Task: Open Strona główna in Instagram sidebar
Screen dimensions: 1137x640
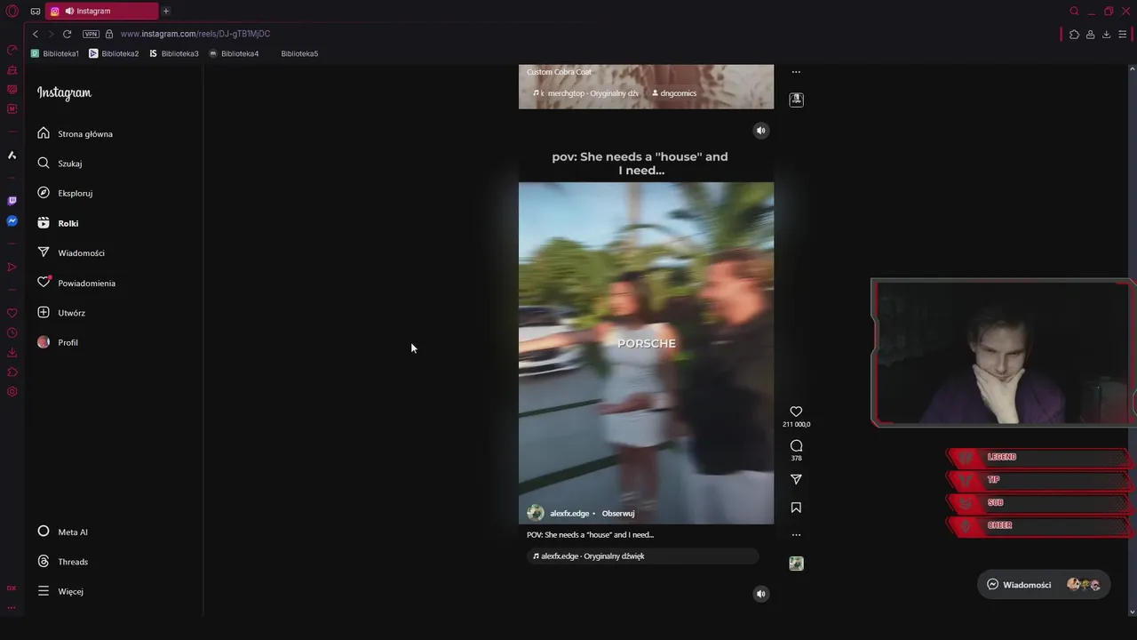Action: click(x=76, y=133)
